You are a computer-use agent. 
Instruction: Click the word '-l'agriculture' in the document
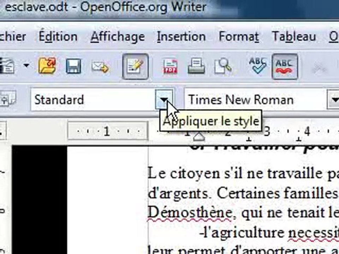pyautogui.click(x=242, y=233)
